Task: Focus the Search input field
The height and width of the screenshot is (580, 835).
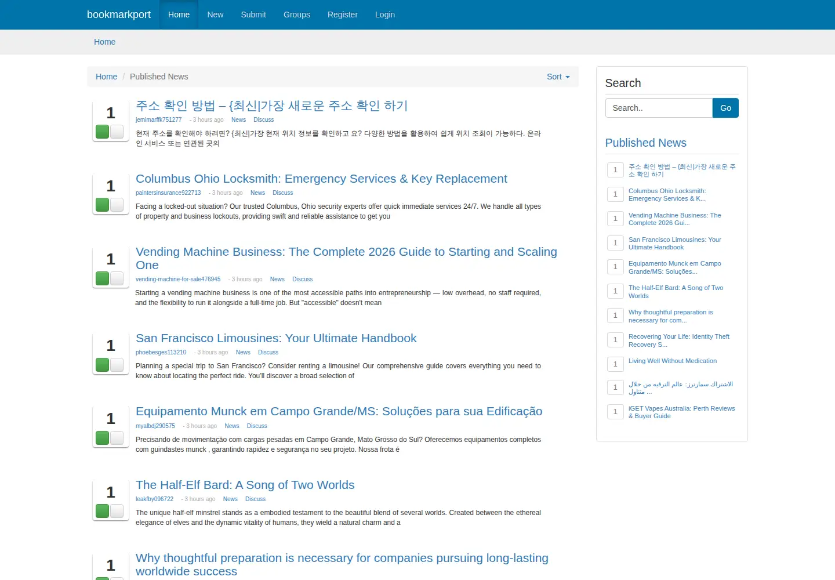Action: point(659,108)
